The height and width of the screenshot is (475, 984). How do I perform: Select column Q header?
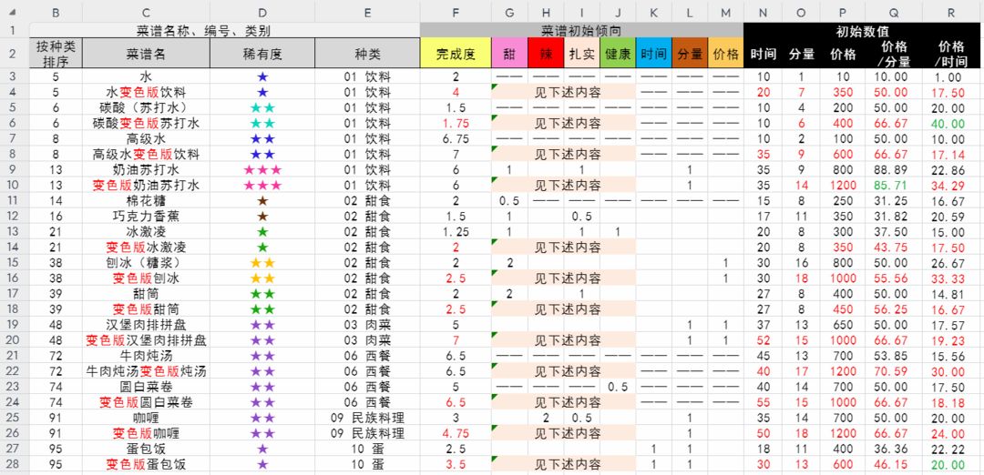(892, 11)
